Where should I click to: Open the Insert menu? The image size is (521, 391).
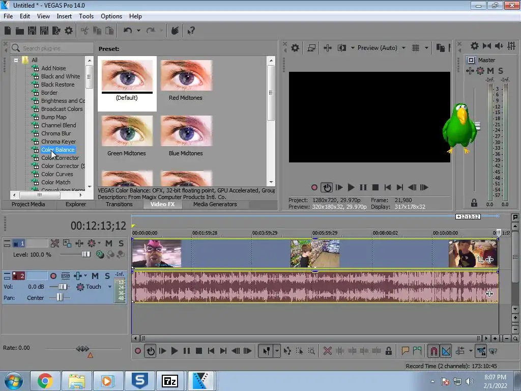point(64,16)
